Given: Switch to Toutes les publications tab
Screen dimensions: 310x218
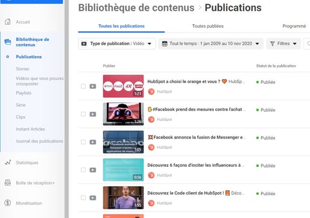Looking at the screenshot, I should [x=121, y=26].
